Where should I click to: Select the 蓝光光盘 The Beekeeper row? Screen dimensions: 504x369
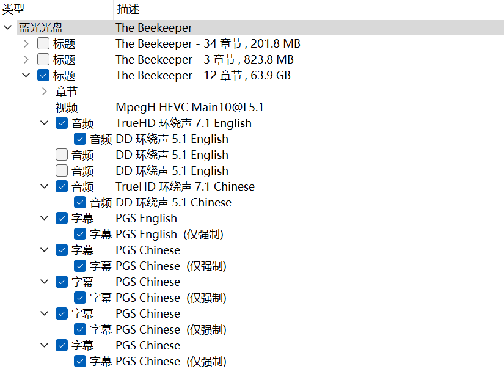[260, 27]
